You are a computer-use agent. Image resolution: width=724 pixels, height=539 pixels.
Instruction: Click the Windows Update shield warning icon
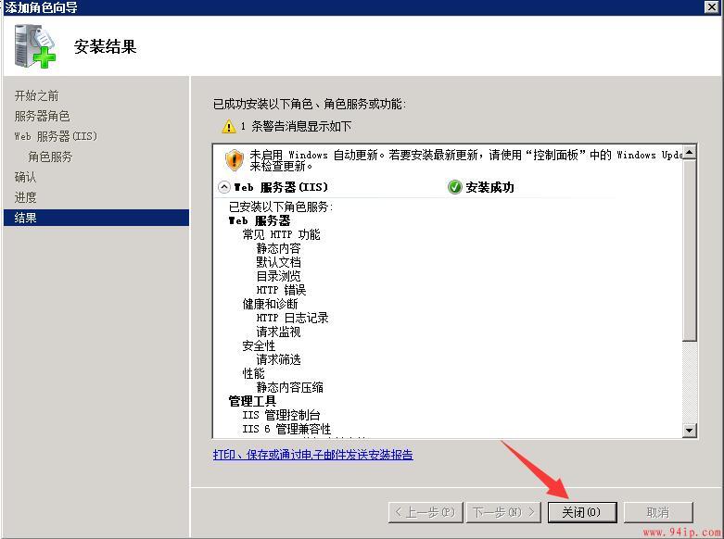(235, 160)
